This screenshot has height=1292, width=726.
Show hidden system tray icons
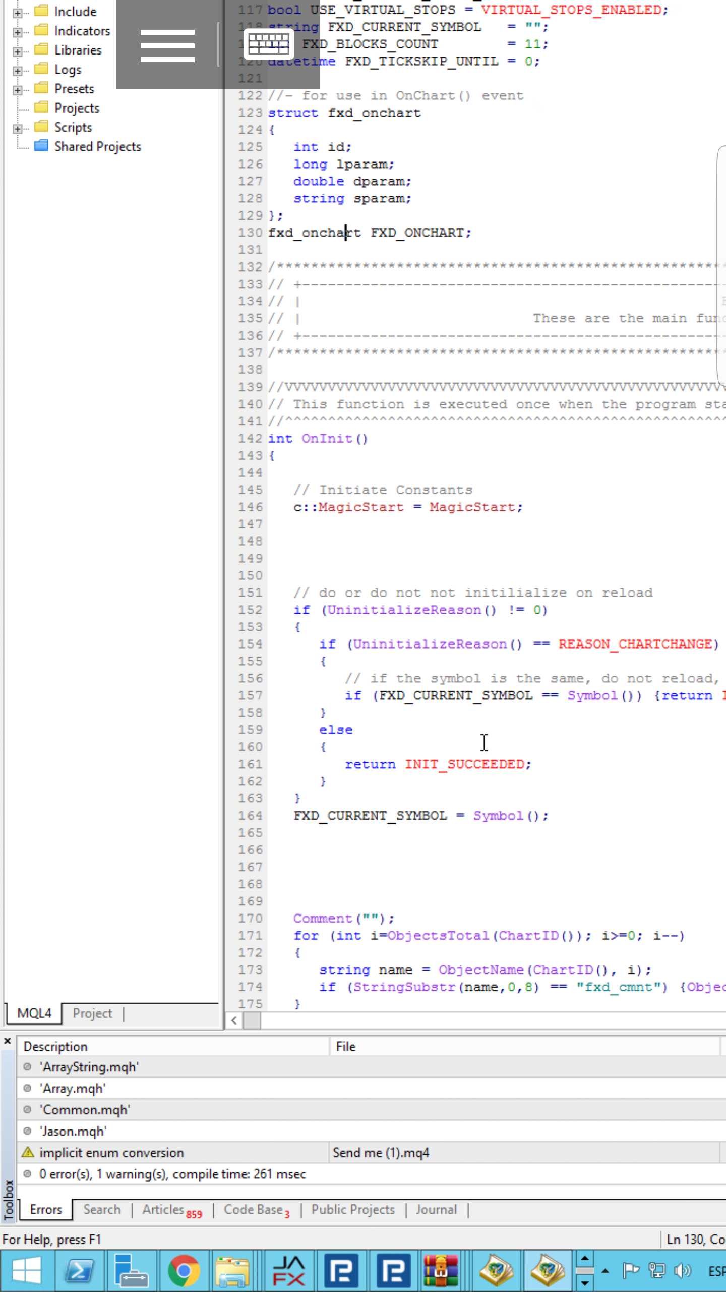coord(606,1271)
